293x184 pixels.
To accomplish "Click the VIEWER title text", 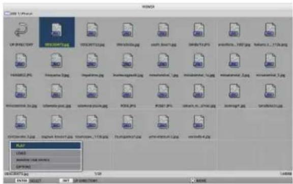I will tap(149, 7).
